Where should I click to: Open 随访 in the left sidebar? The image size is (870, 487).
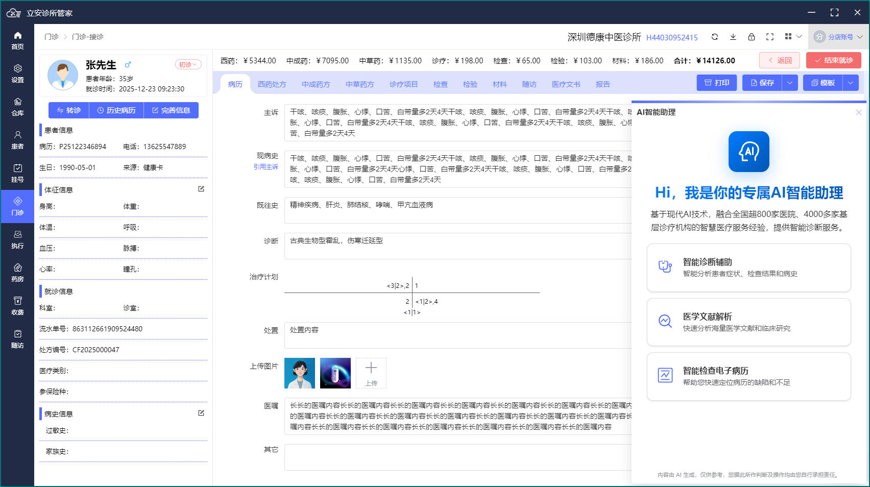17,339
